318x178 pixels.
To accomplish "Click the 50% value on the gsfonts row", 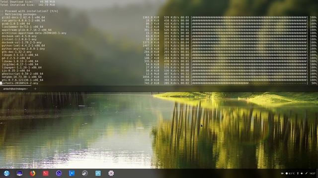I will 314,83.
